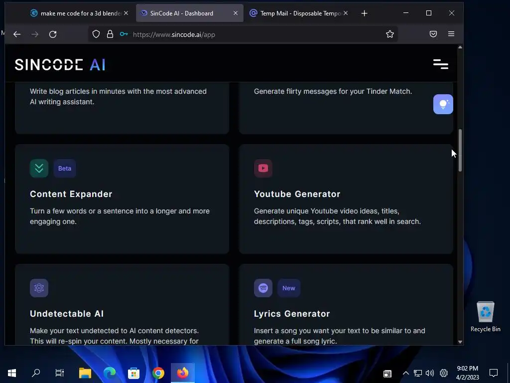Bookmark page with star icon
This screenshot has width=510, height=383.
point(390,34)
